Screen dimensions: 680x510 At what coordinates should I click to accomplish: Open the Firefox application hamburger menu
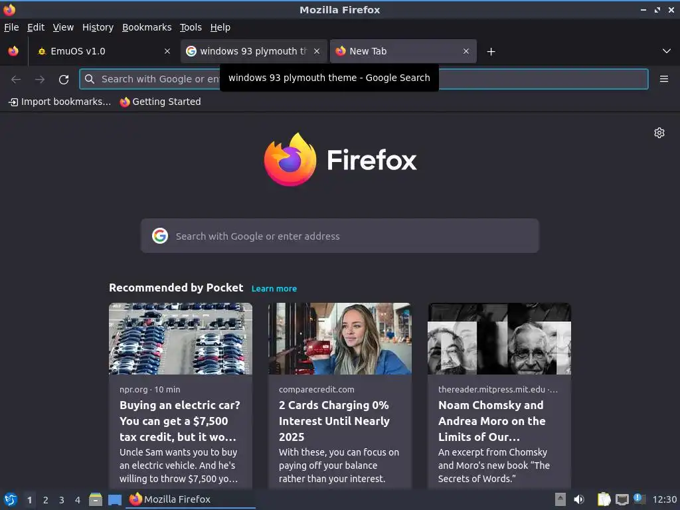click(x=664, y=79)
